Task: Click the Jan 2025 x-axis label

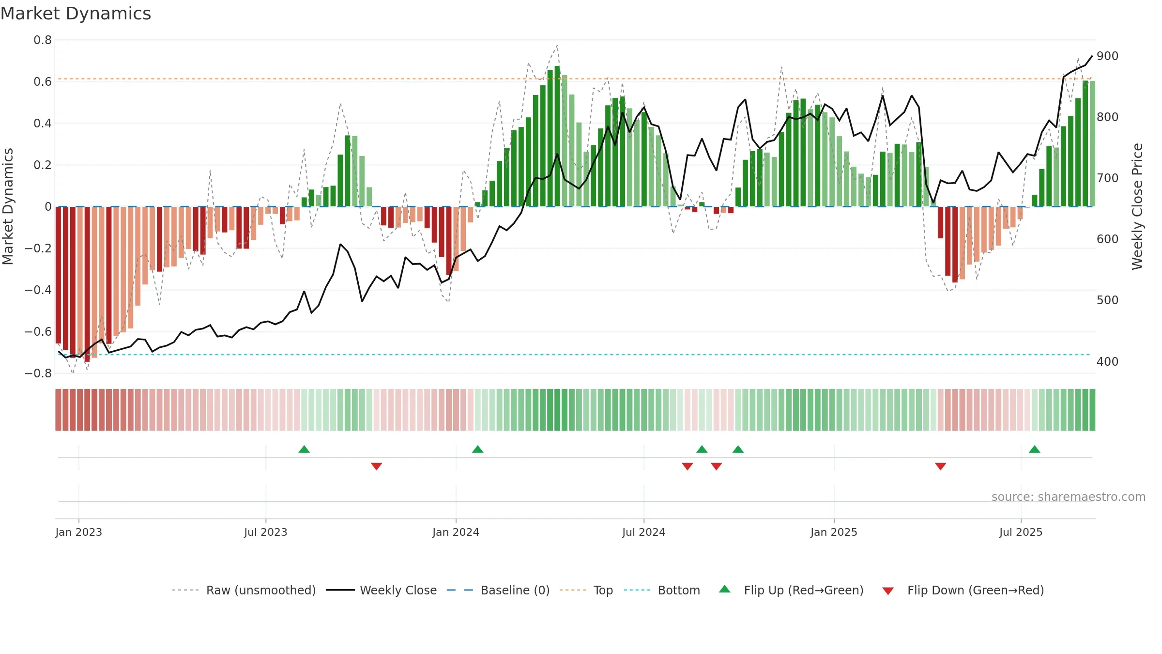Action: click(834, 532)
